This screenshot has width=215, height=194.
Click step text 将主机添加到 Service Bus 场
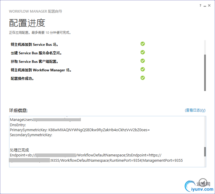click(34, 44)
